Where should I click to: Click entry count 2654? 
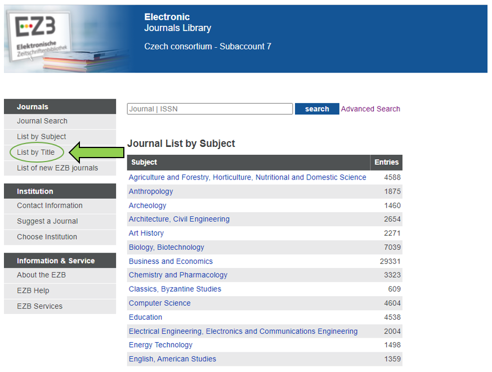[x=392, y=219]
